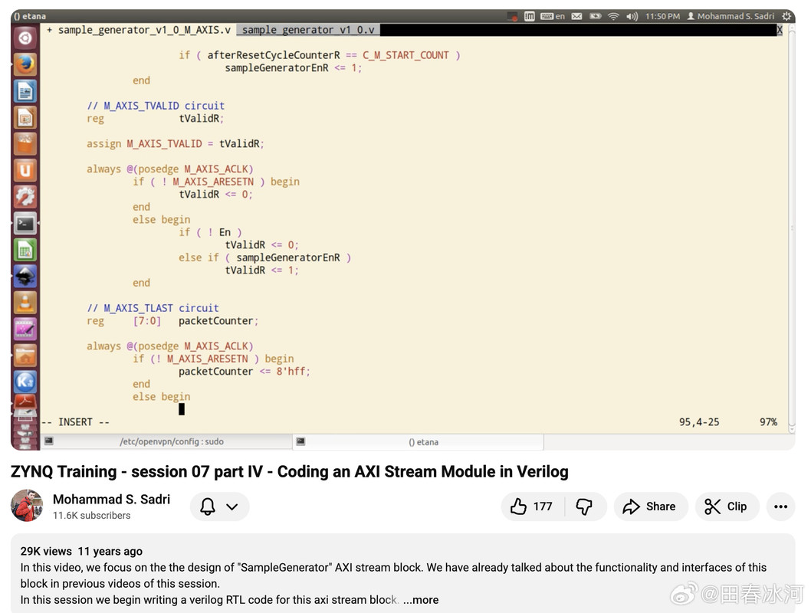
Task: Expand the notification preferences chevron
Action: coord(232,506)
